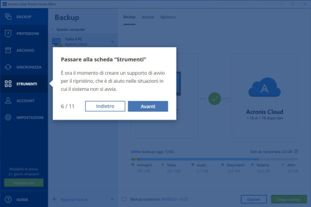311x207 pixels.
Task: Click the plus icon for Aggiungi backup
Action: pos(55,199)
